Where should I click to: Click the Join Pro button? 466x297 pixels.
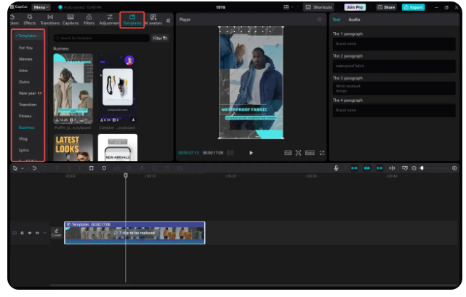tap(355, 7)
